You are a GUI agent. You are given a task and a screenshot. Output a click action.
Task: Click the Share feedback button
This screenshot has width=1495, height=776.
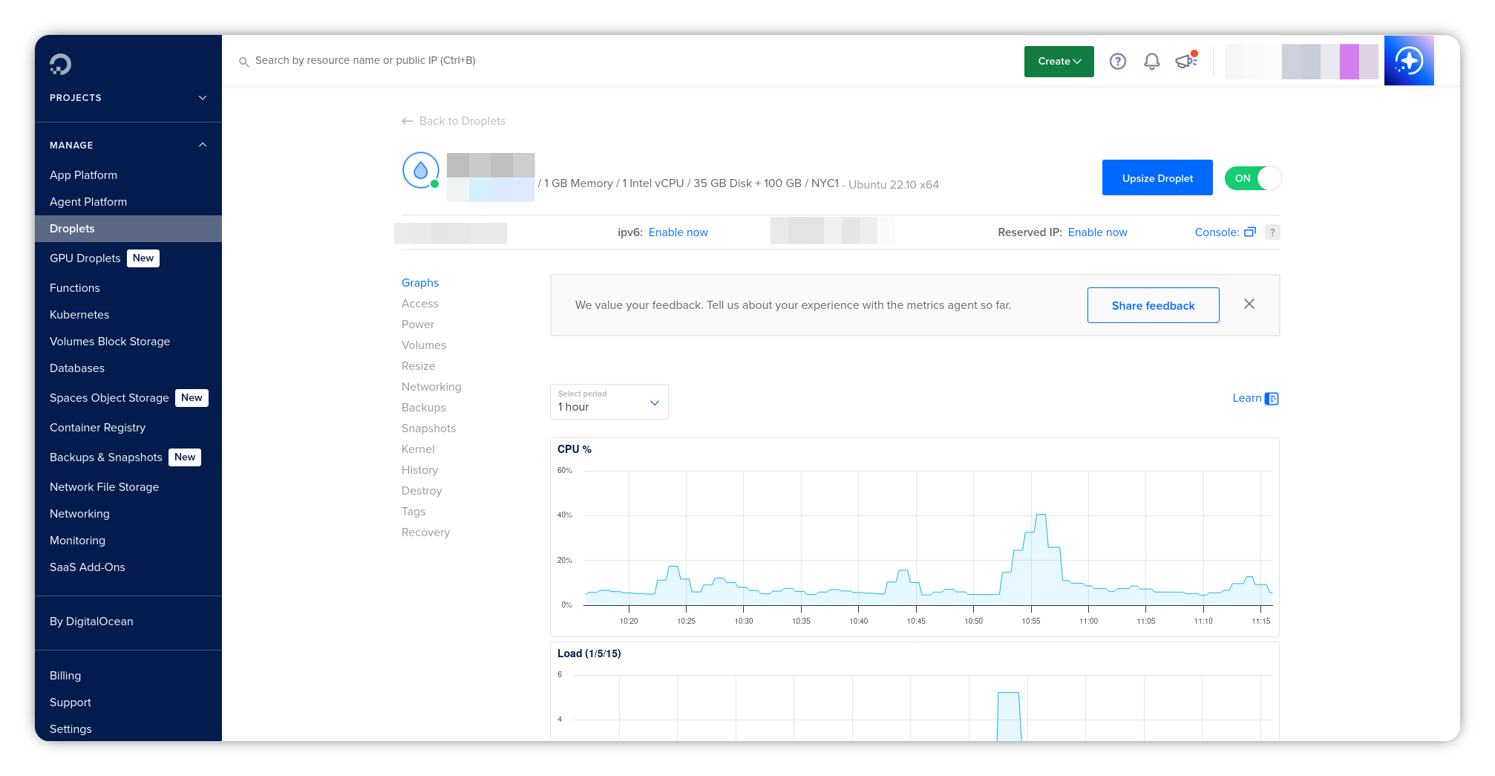(x=1153, y=305)
